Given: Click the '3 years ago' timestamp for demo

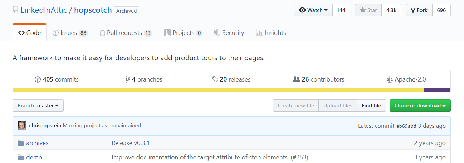Looking at the screenshot, I should pyautogui.click(x=430, y=157).
